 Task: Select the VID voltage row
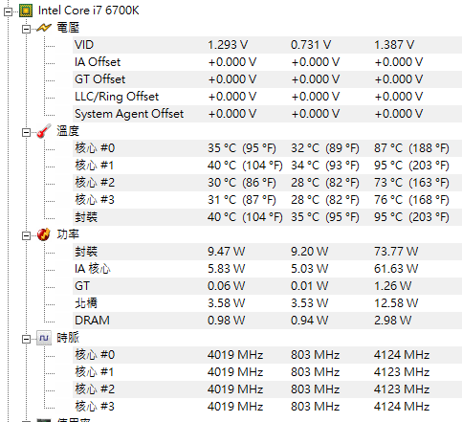(x=267, y=45)
